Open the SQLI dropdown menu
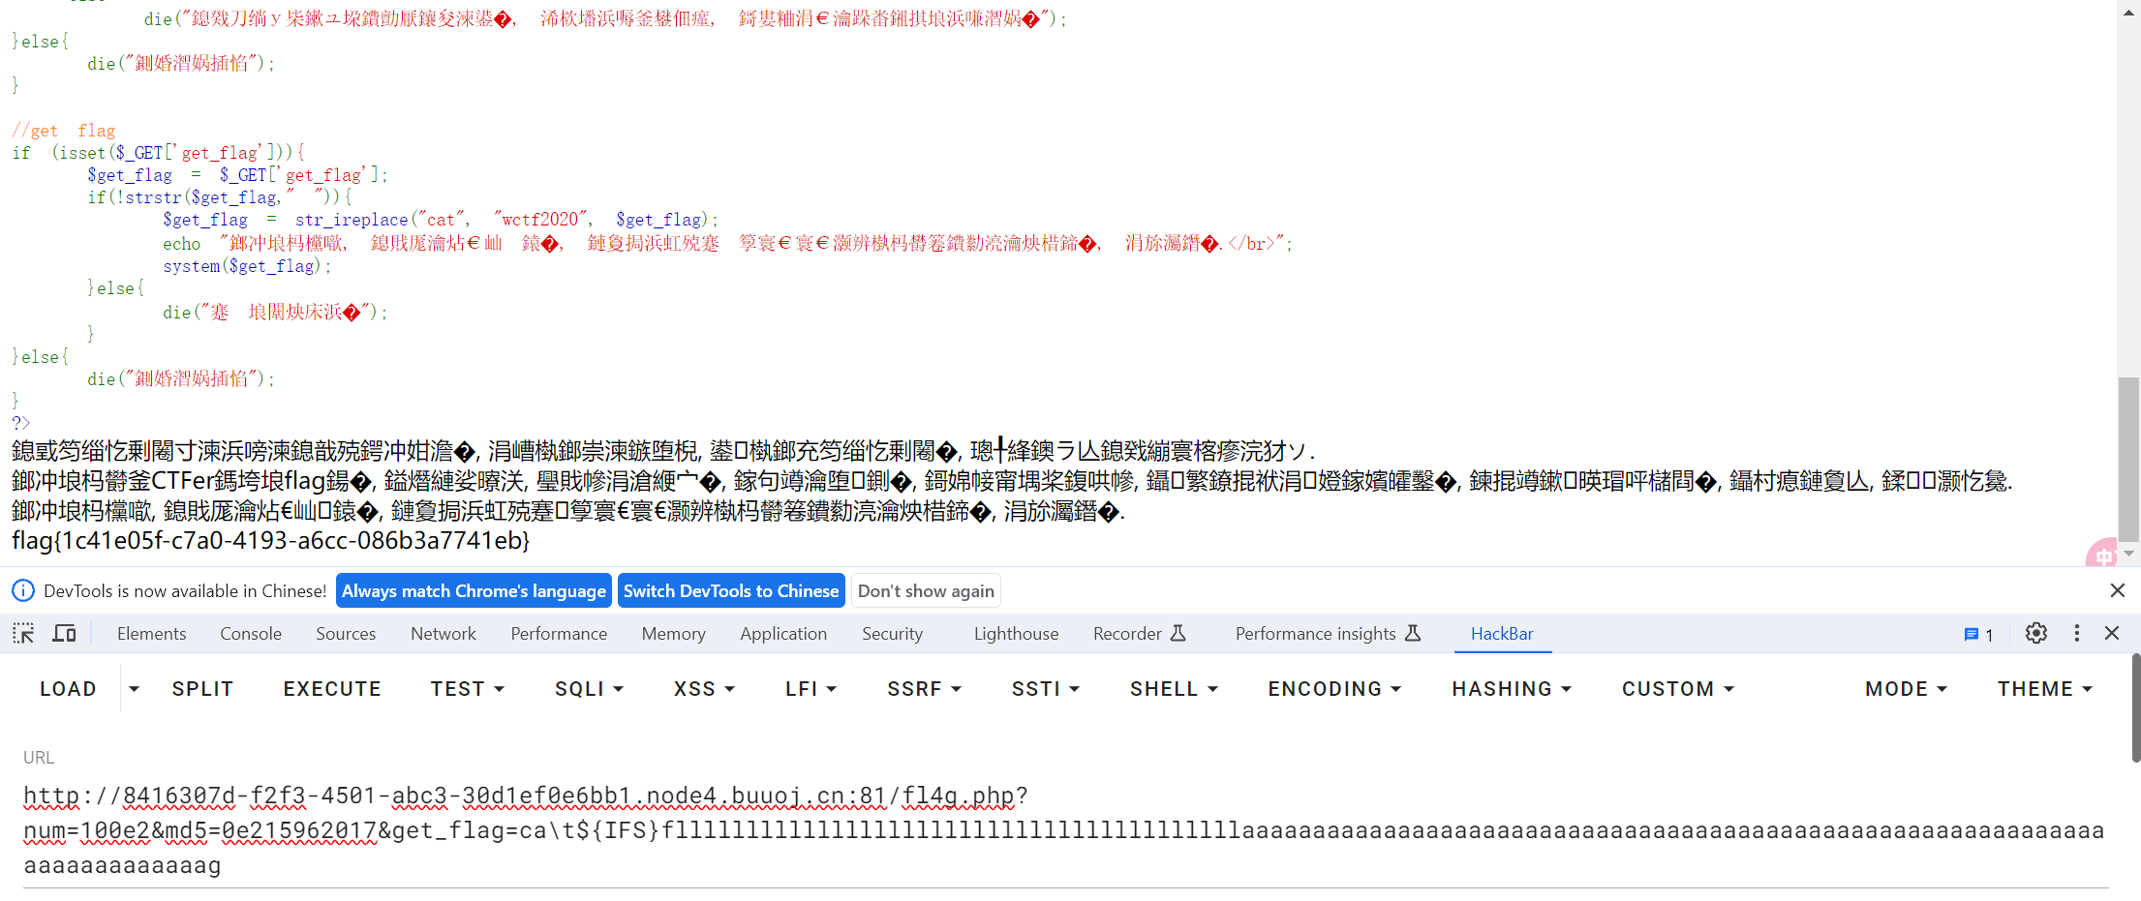 [x=589, y=689]
